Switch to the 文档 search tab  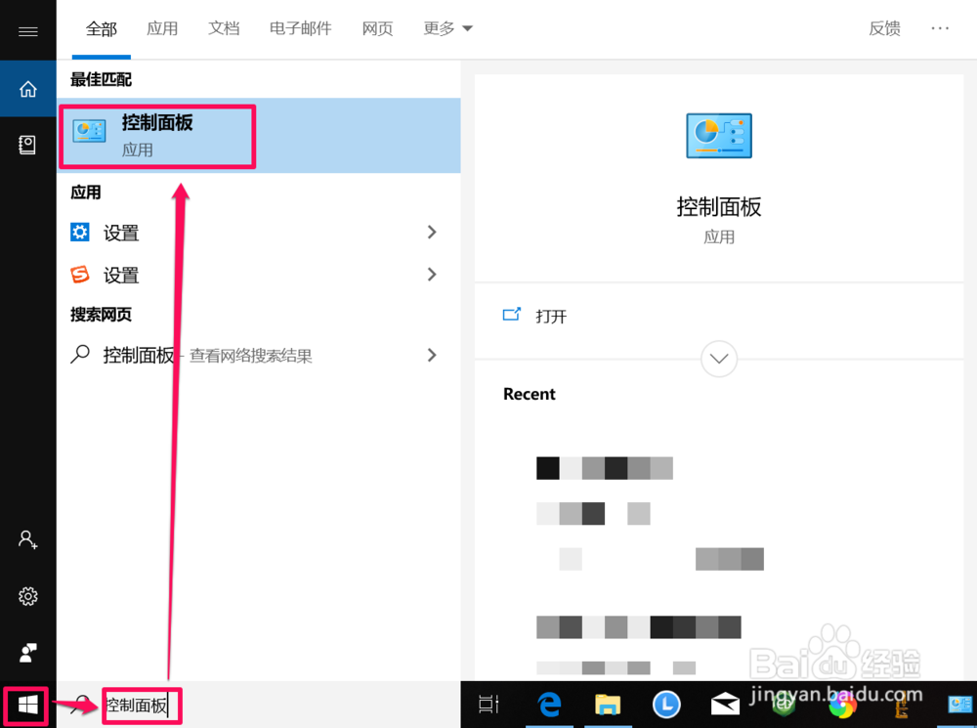pos(224,28)
